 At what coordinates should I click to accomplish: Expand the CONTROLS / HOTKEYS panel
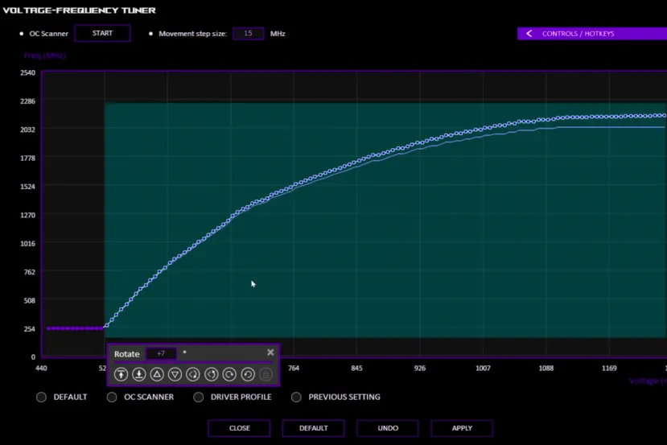point(592,34)
